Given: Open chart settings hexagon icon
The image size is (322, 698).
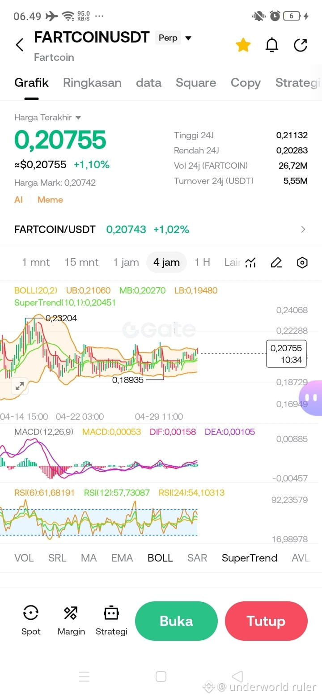Looking at the screenshot, I should pyautogui.click(x=302, y=263).
